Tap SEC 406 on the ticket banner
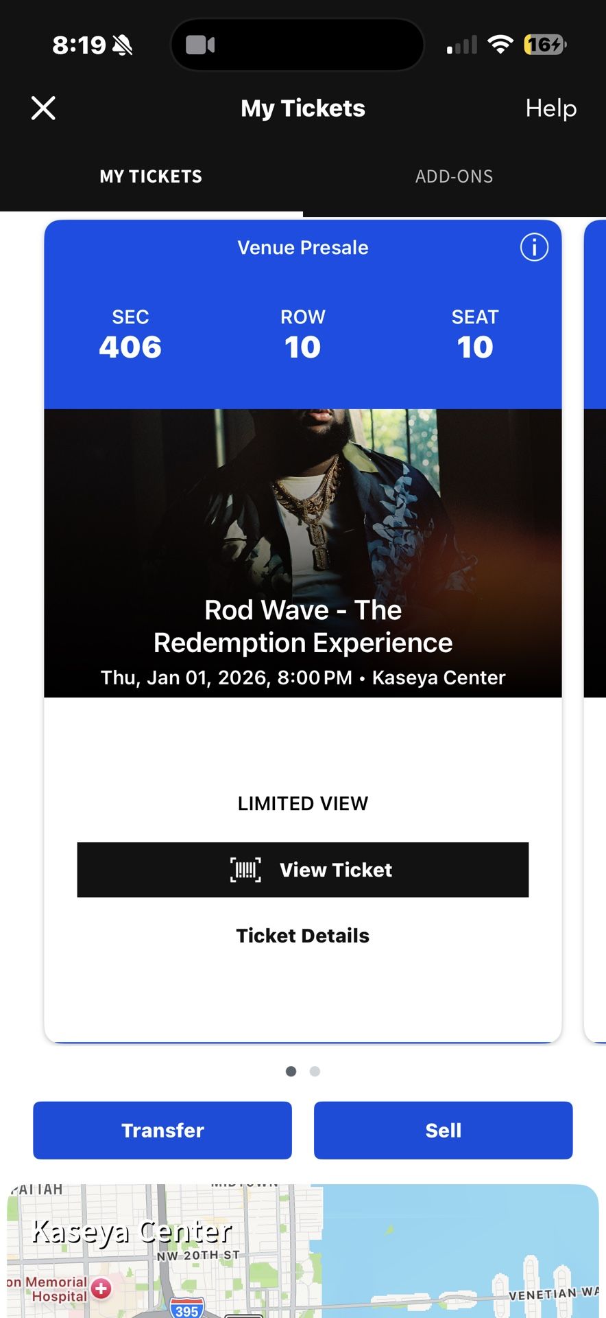 coord(130,334)
